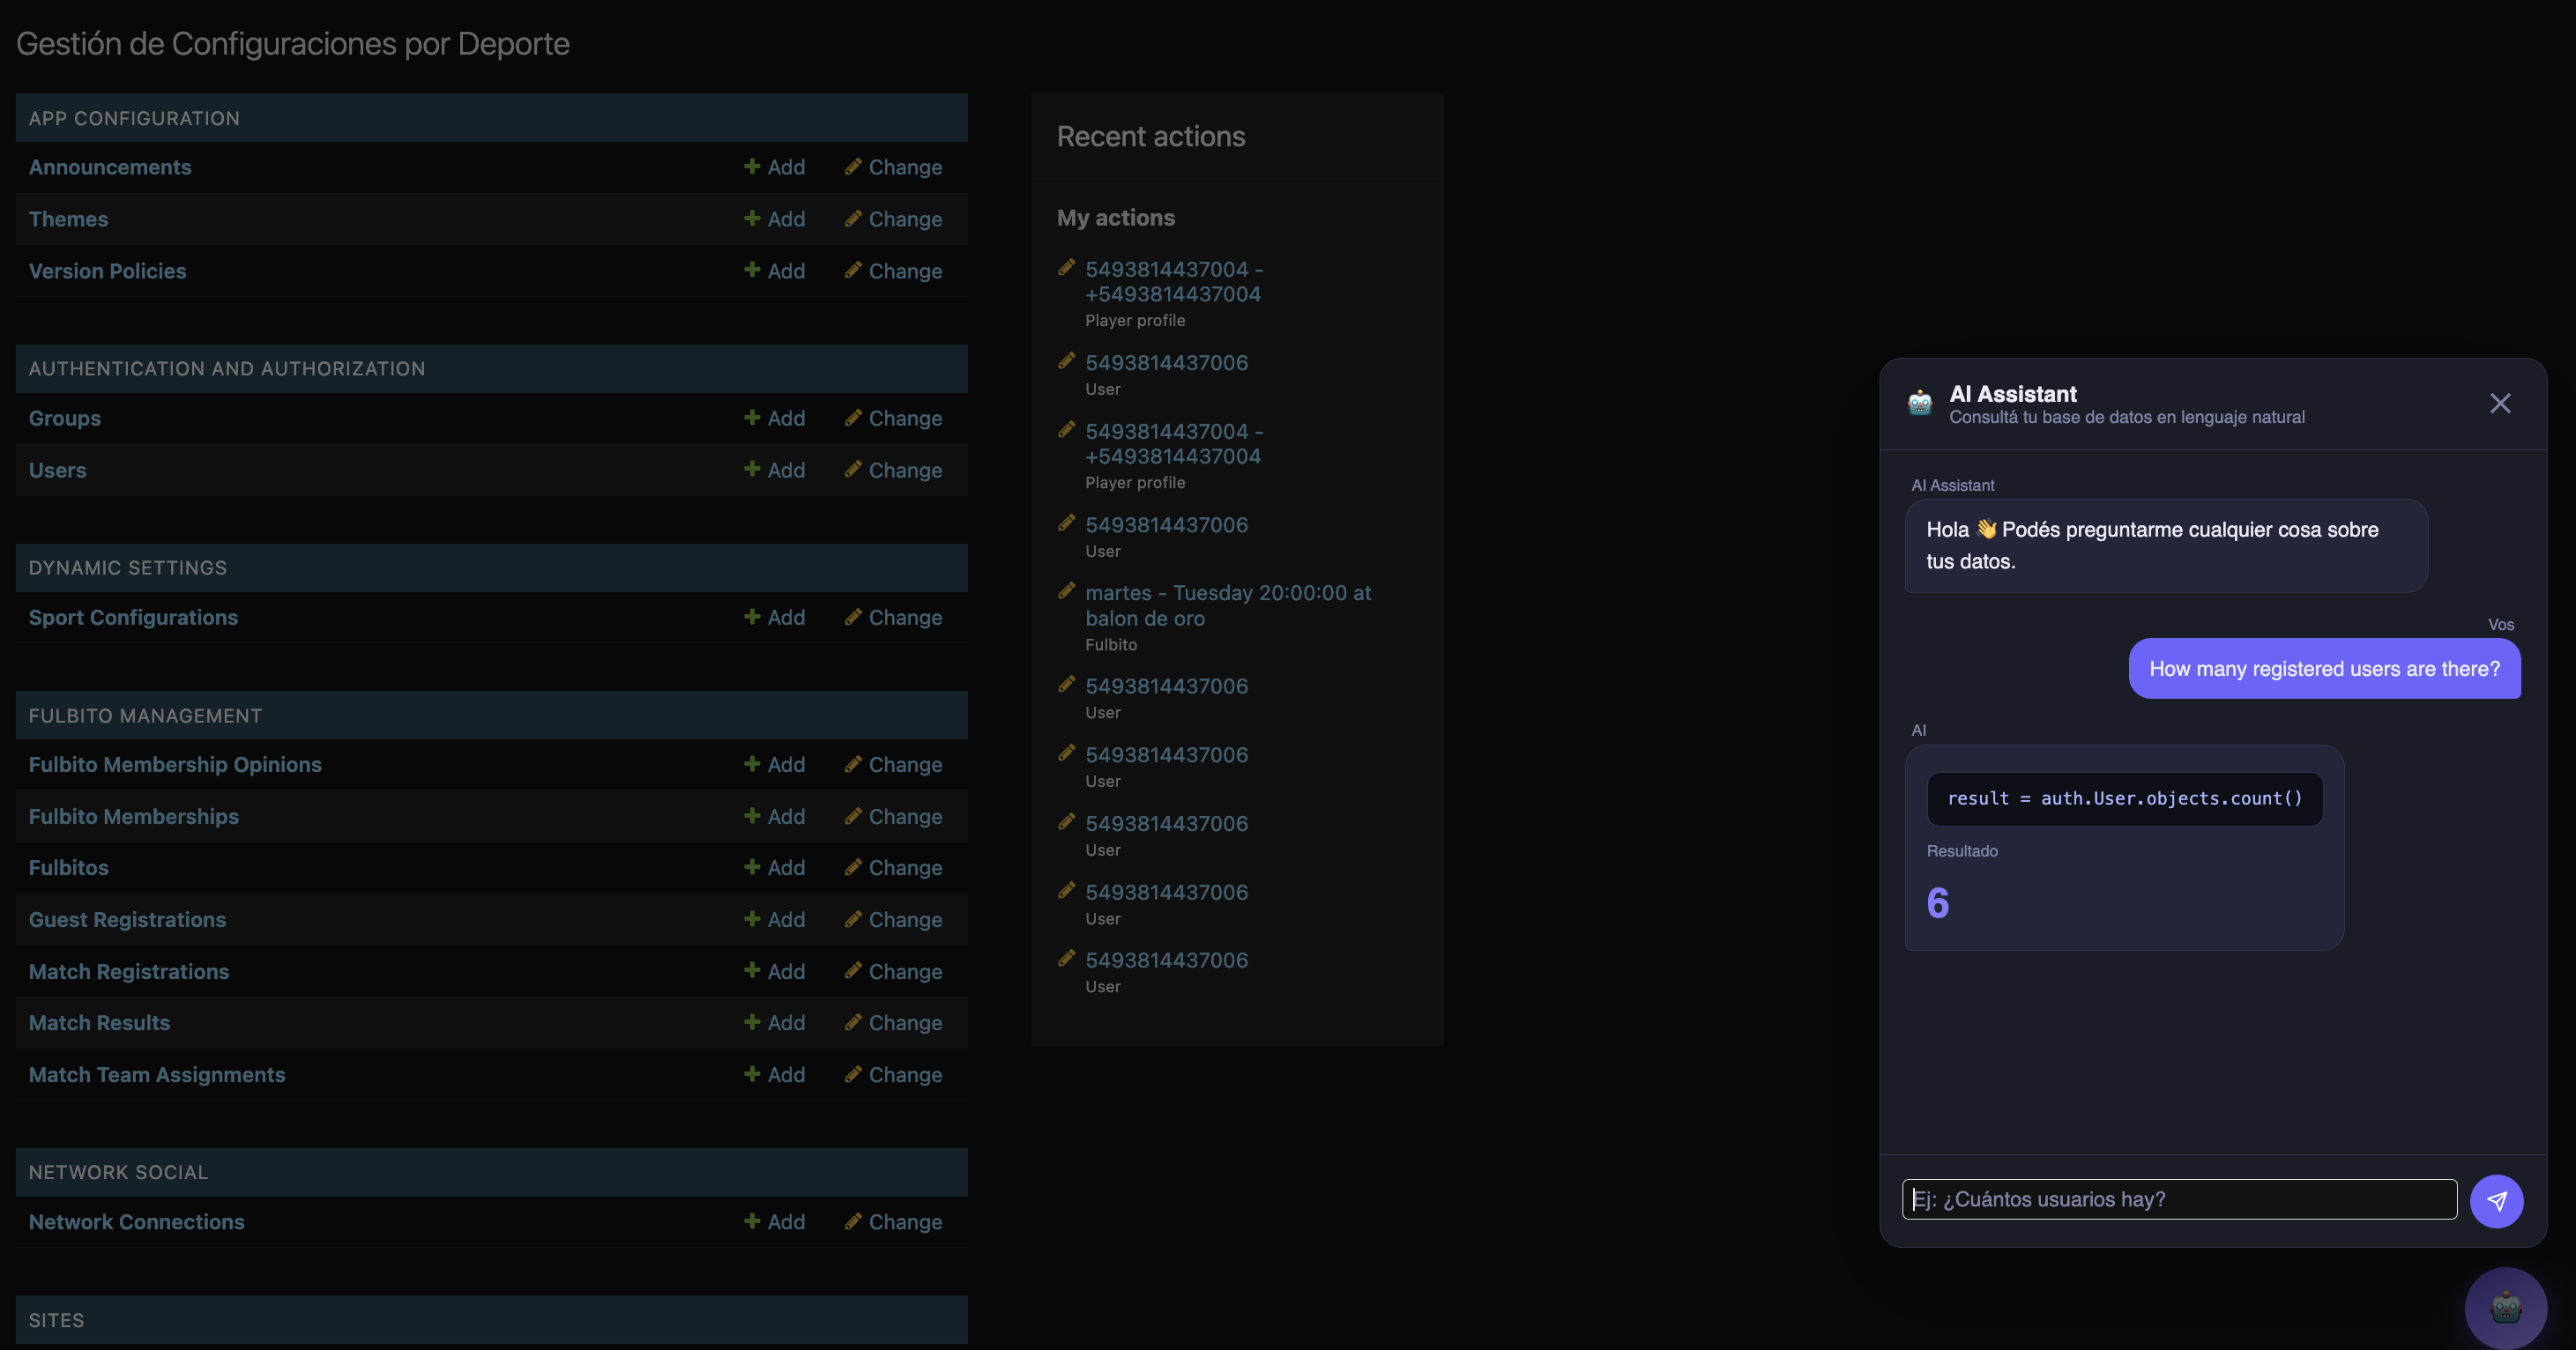This screenshot has height=1350, width=2576.
Task: Add a Match Team Assignment
Action: (775, 1074)
